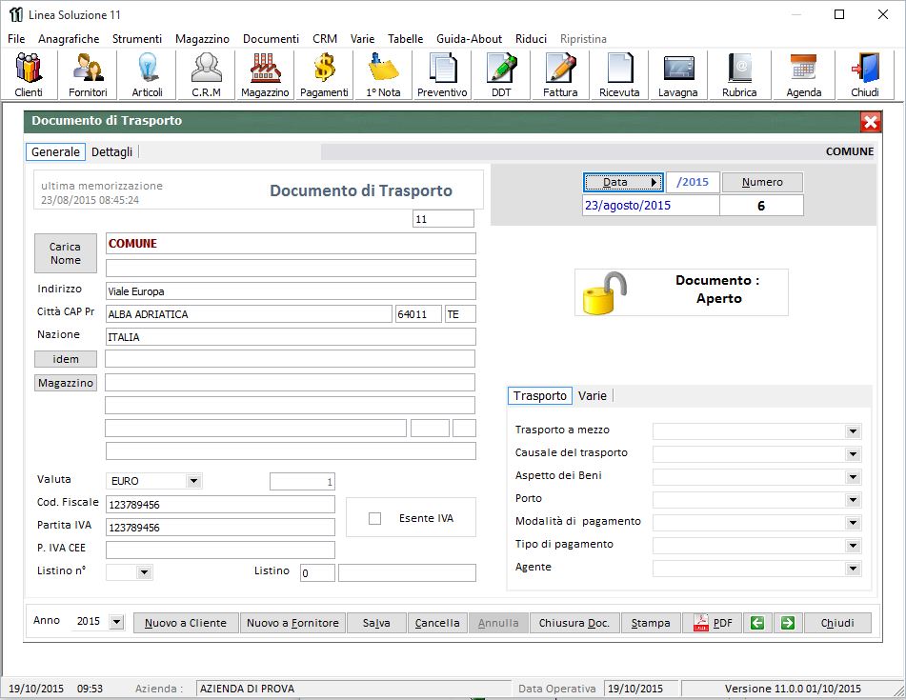Expand the Trasporto a mezzo dropdown
The height and width of the screenshot is (700, 906).
853,431
